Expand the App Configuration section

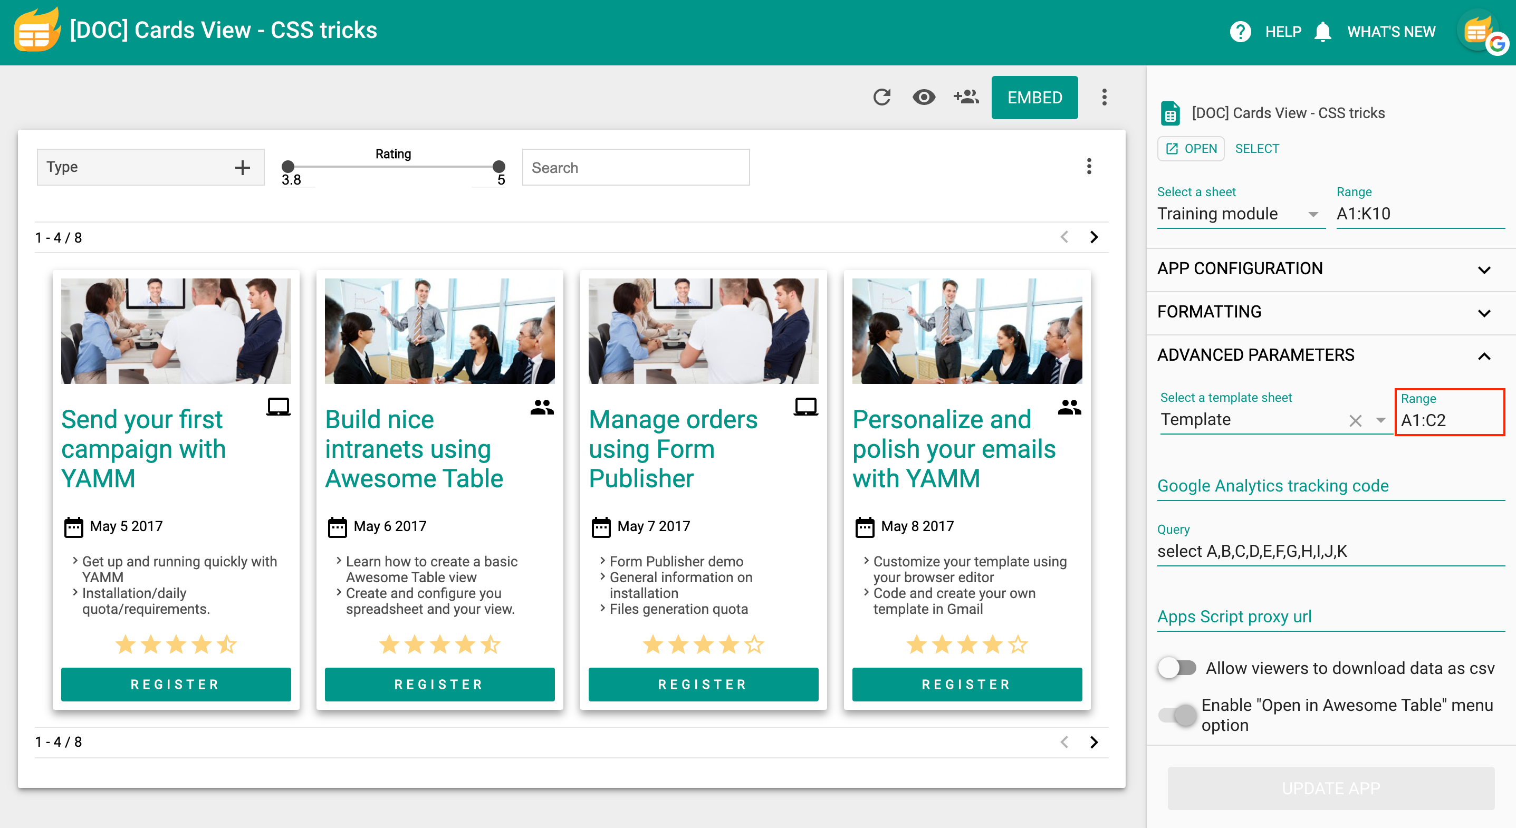1331,269
